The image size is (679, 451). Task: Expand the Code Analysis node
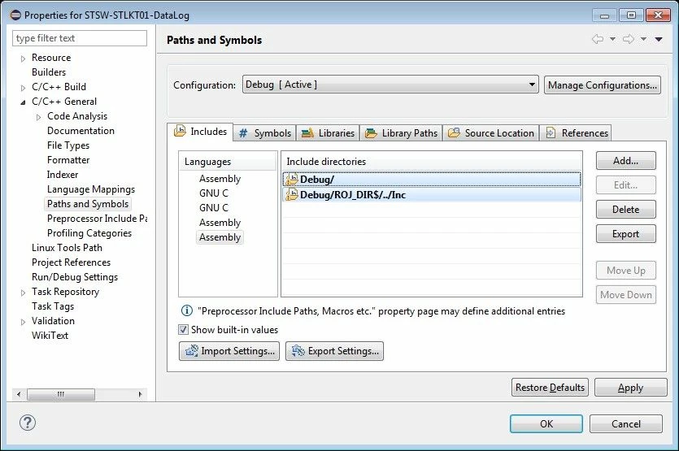38,117
